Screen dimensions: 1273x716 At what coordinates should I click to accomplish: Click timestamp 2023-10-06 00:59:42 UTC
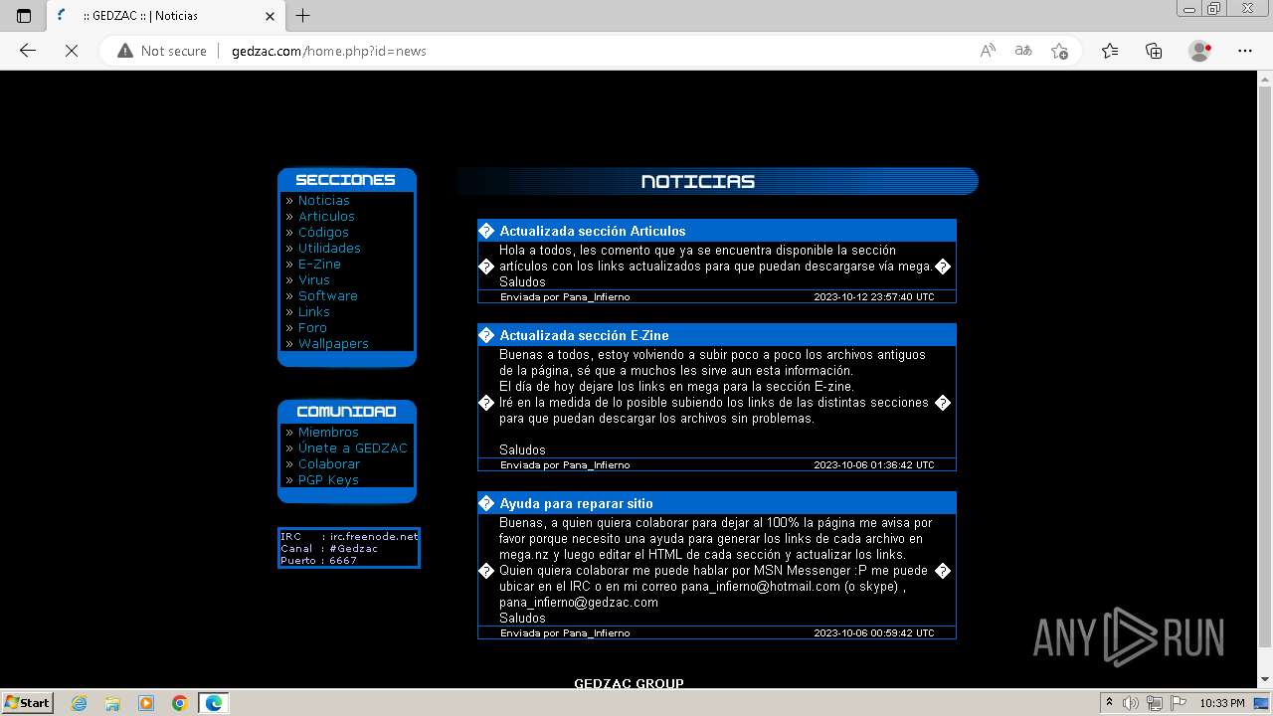873,632
